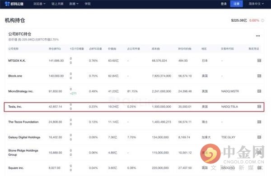Open the 学院 navigation item
Viewport: 271px width, 176px height.
(88, 4)
